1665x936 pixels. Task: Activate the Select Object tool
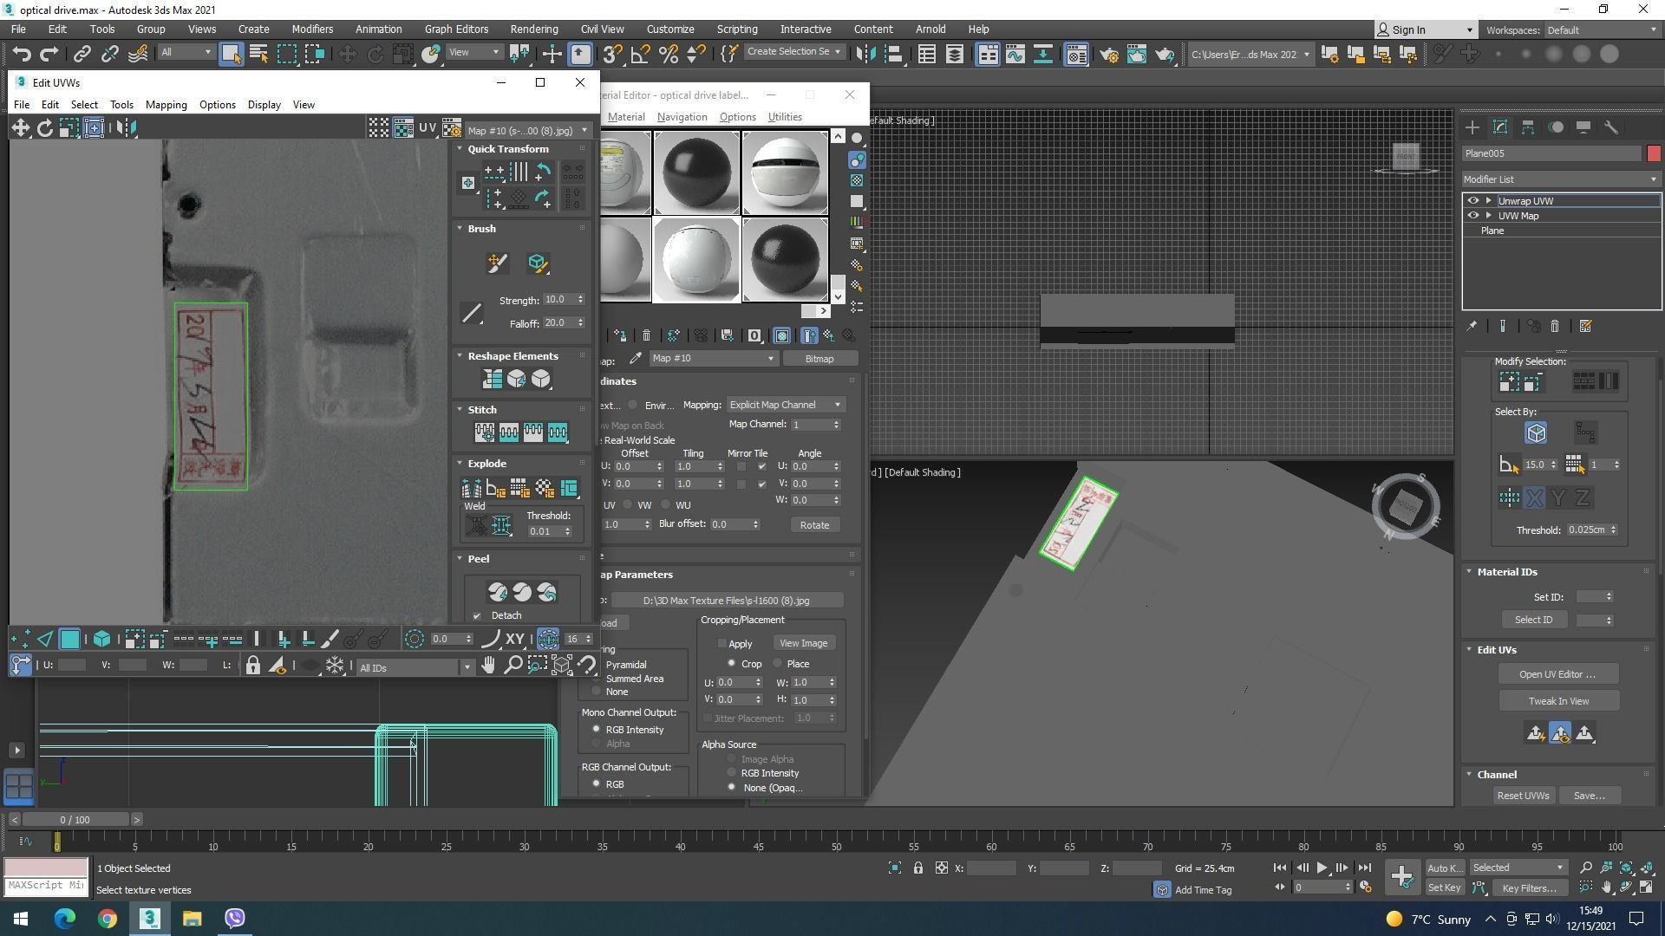coord(231,54)
